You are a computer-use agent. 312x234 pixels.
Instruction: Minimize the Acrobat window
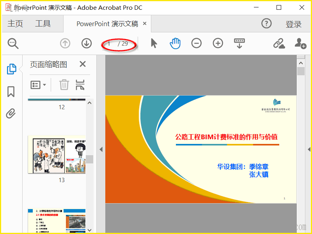[x=256, y=7]
